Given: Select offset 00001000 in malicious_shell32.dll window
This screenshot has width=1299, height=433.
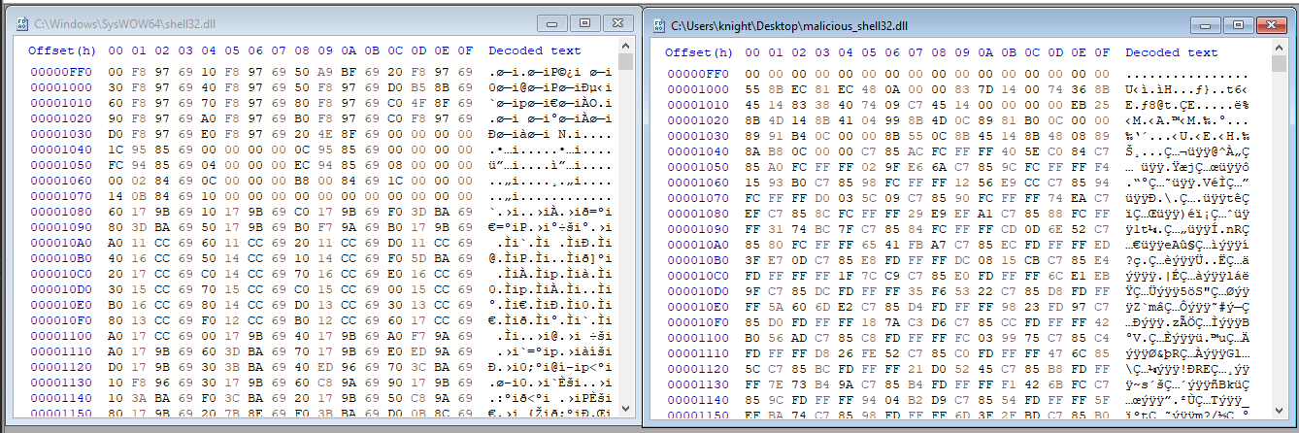Looking at the screenshot, I should 699,88.
